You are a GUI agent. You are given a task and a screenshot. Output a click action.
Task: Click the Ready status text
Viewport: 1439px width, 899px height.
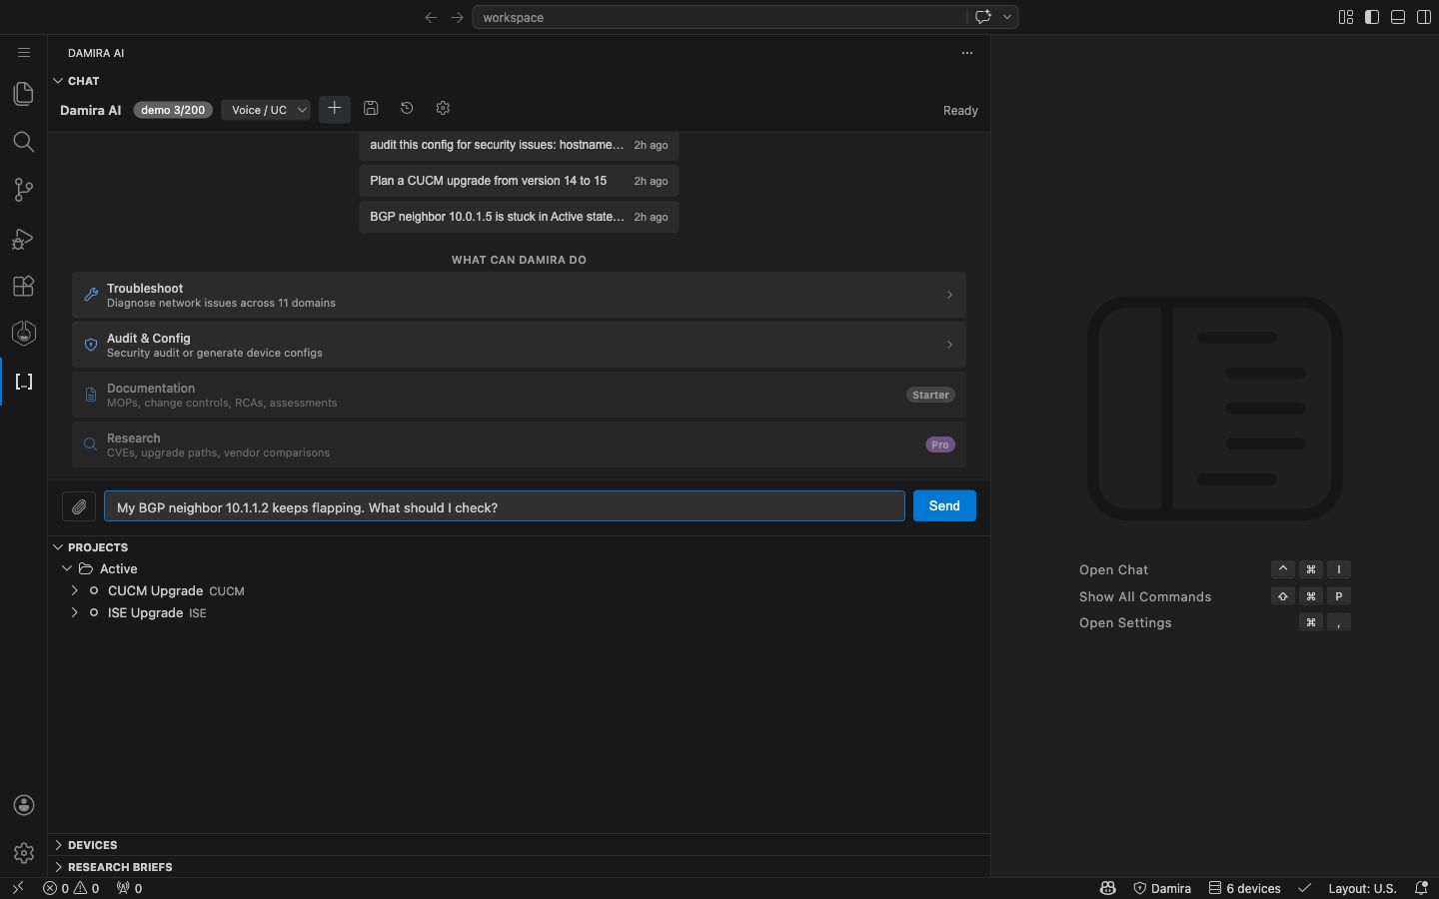coord(960,111)
